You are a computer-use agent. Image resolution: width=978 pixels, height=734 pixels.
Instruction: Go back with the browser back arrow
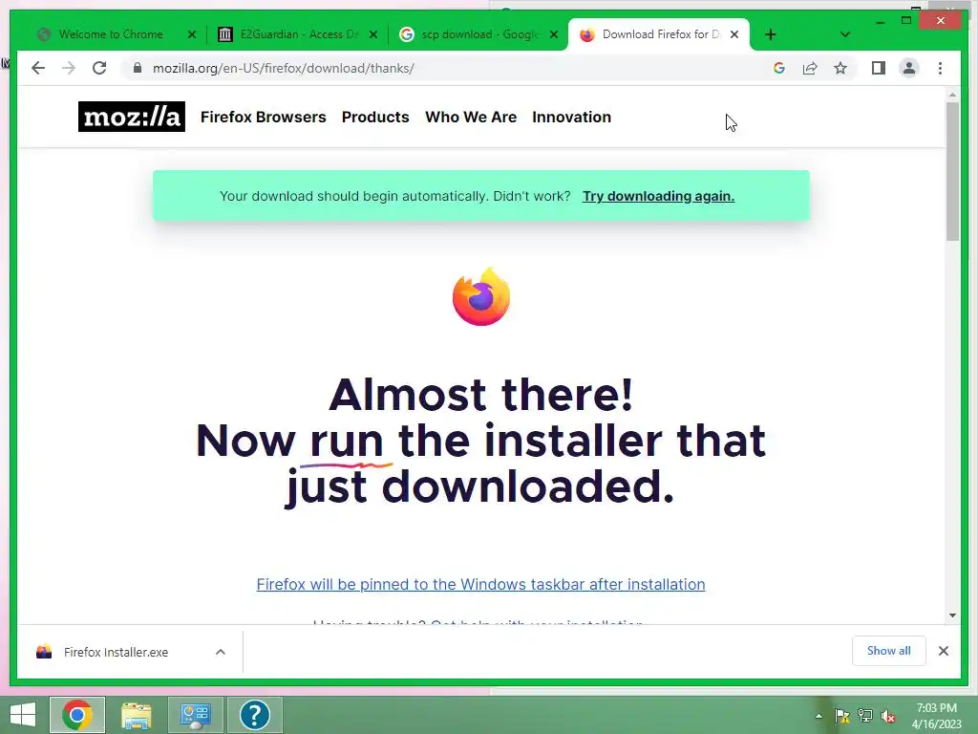[x=38, y=68]
